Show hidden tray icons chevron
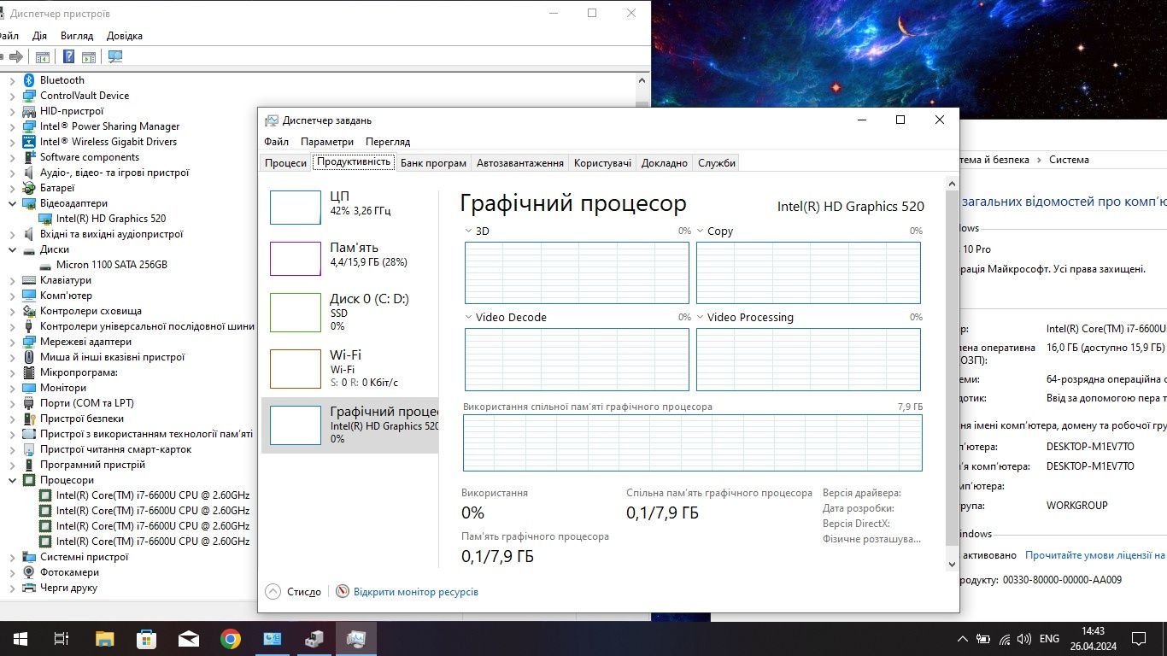 point(963,639)
